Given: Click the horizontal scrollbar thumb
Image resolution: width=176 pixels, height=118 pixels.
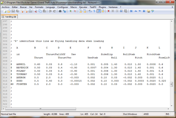Looking at the screenshot, I should coord(41,109).
